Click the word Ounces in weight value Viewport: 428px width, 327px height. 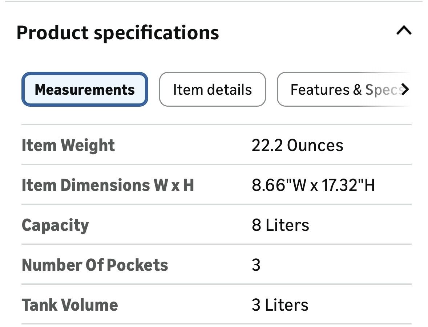point(315,146)
